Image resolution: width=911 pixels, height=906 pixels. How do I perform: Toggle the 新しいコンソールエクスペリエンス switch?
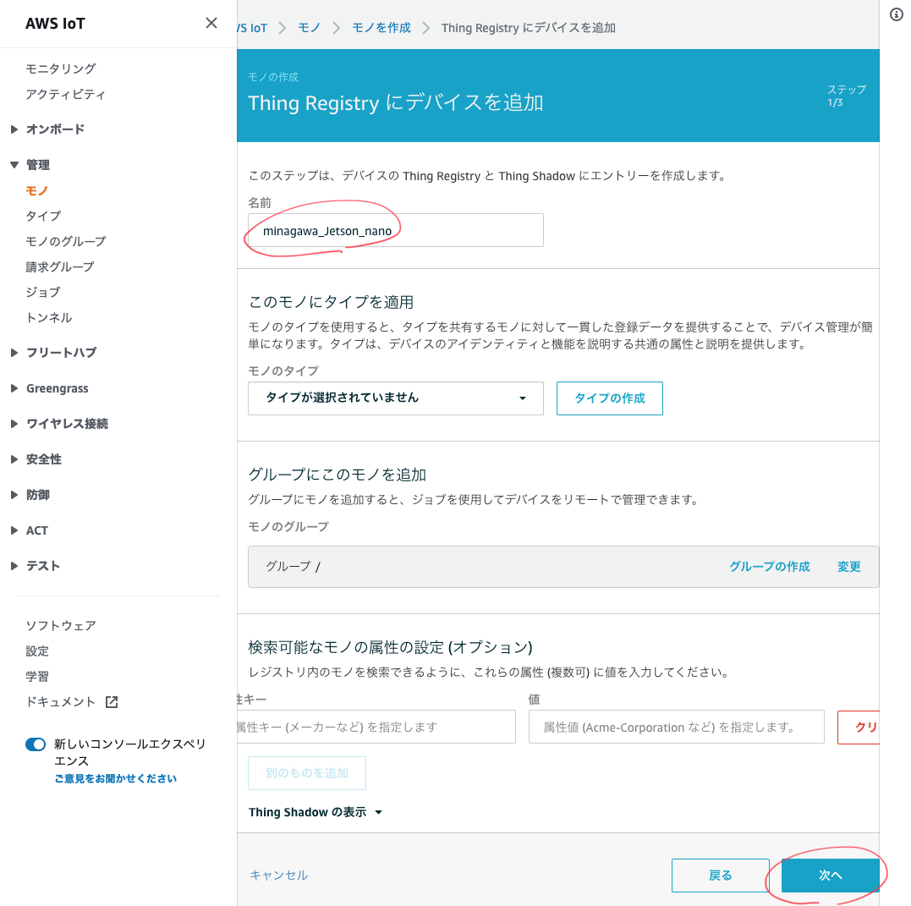pyautogui.click(x=36, y=744)
